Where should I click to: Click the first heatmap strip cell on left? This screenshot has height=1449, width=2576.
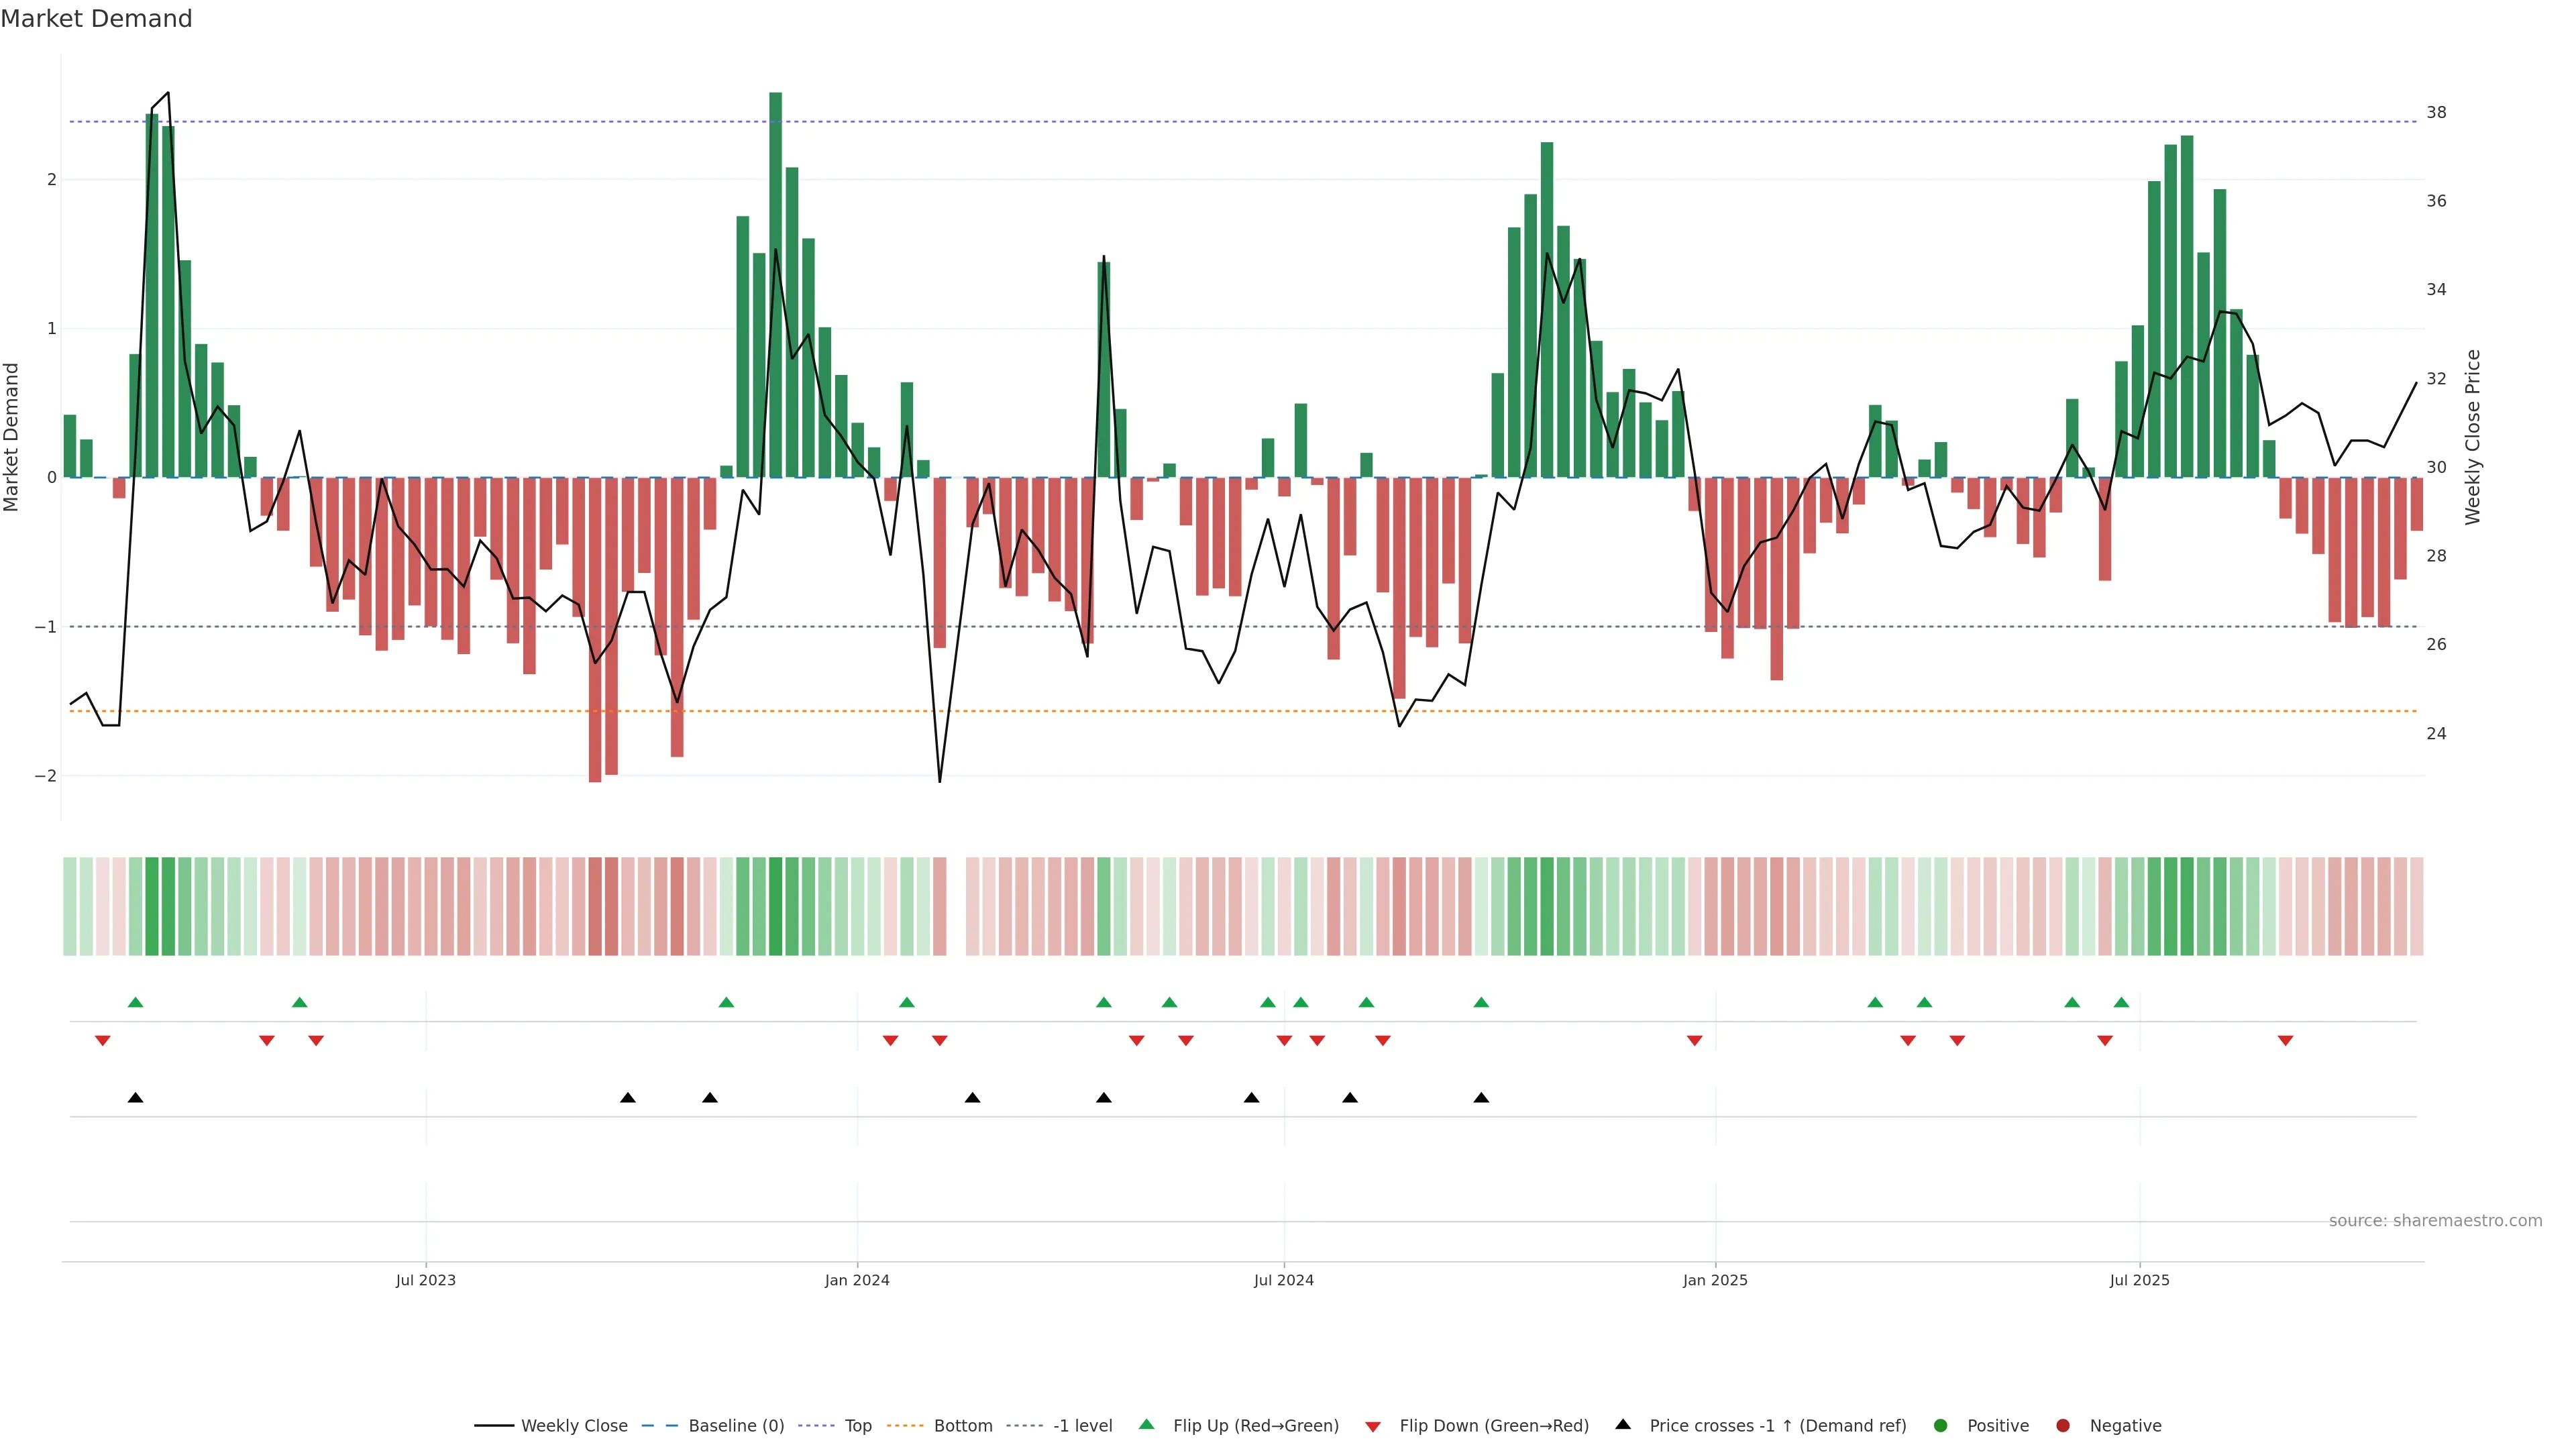70,906
